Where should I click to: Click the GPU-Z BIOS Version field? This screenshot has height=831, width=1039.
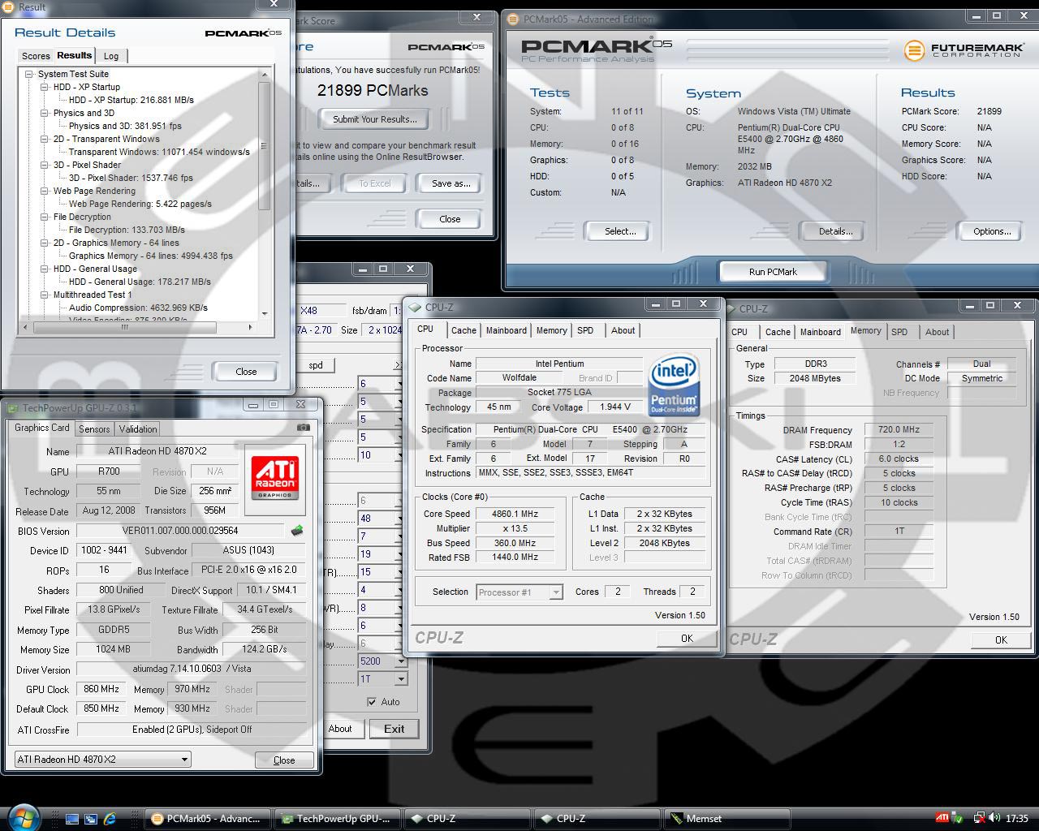pos(181,531)
